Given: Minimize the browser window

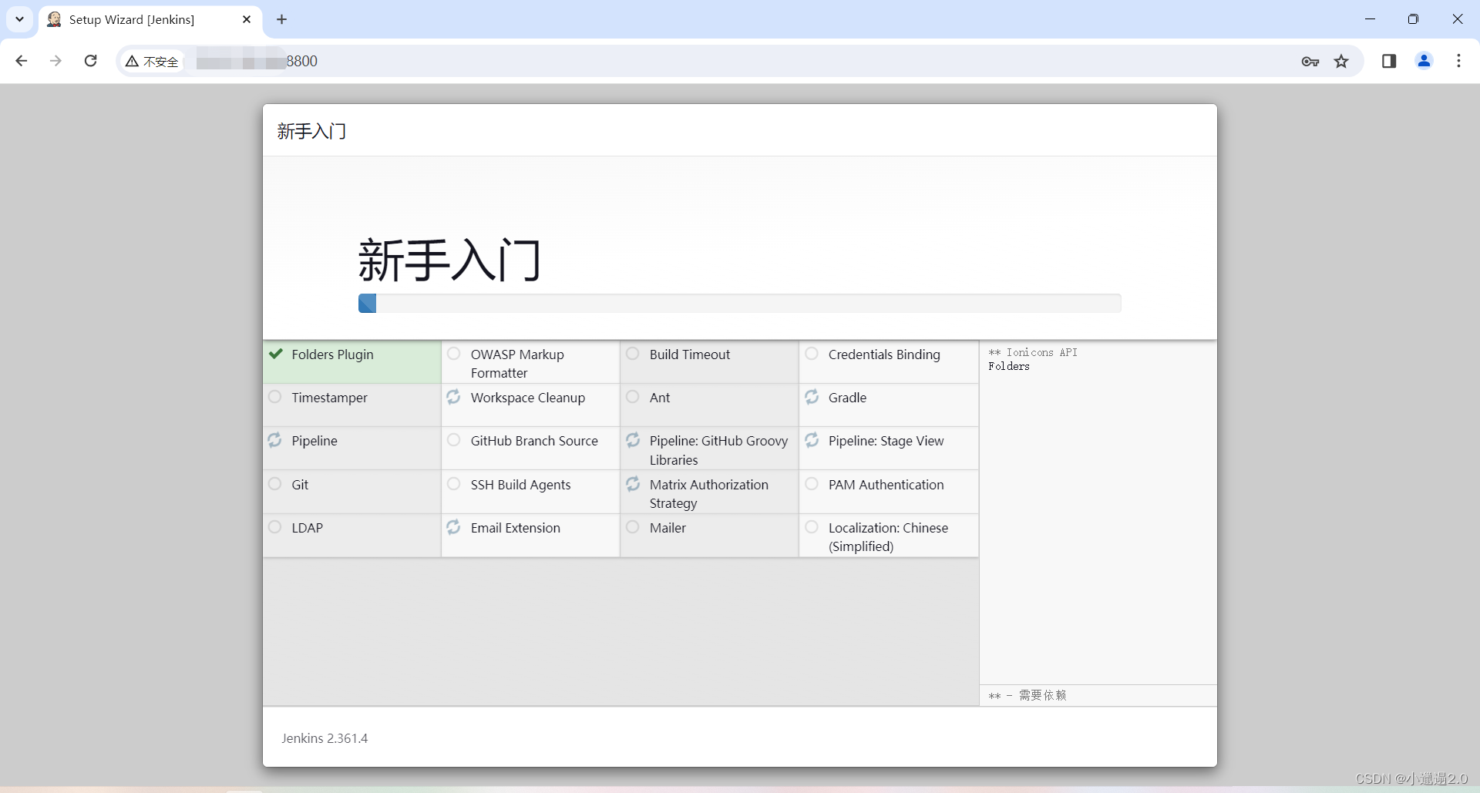Looking at the screenshot, I should [1370, 19].
